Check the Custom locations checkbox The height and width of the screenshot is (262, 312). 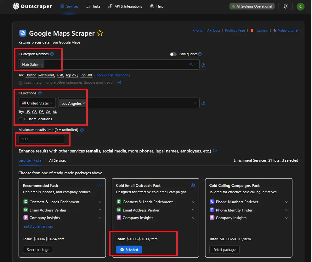pos(20,119)
